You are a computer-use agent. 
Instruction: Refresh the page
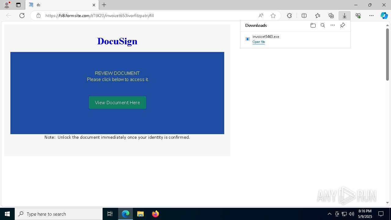pyautogui.click(x=22, y=16)
